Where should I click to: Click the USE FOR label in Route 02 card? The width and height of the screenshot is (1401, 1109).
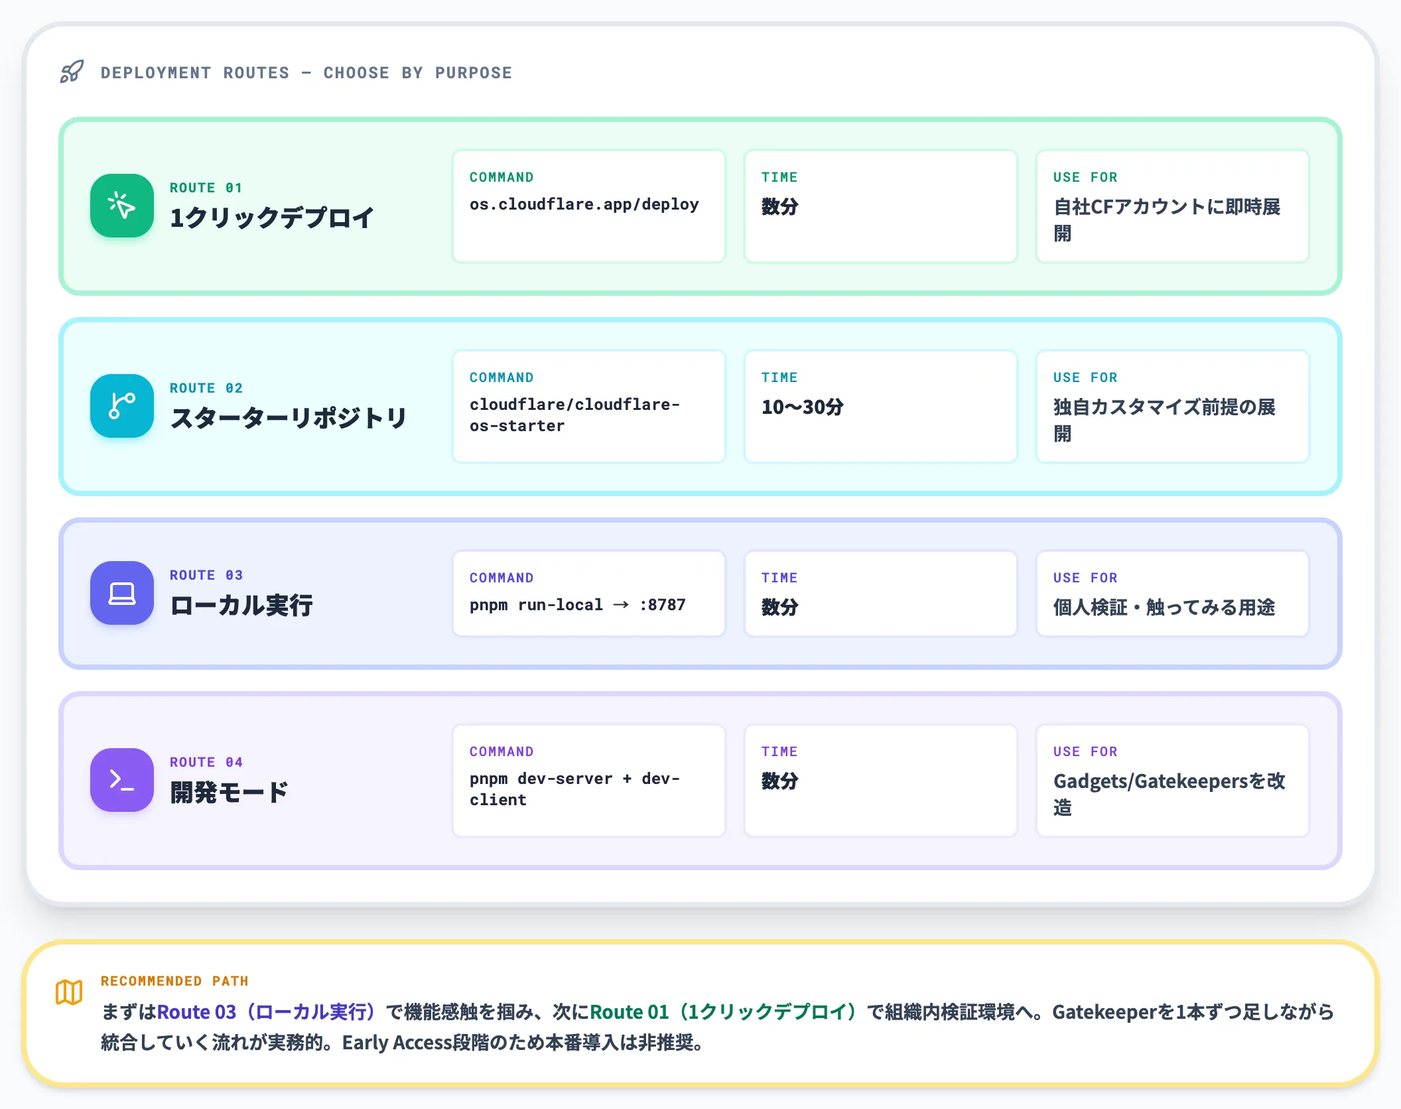tap(1085, 377)
